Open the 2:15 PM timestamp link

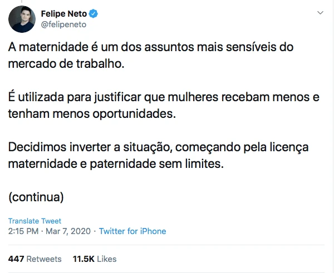pos(24,231)
